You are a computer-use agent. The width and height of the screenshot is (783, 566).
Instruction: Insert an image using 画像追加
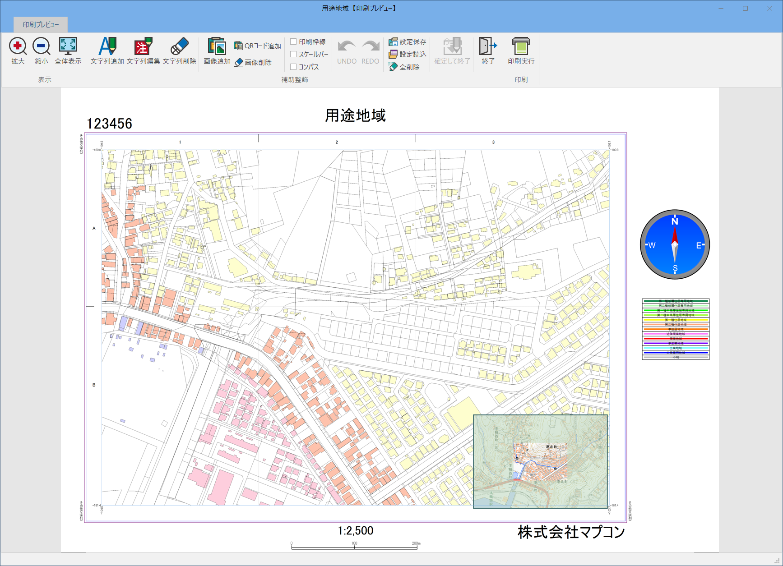point(217,46)
